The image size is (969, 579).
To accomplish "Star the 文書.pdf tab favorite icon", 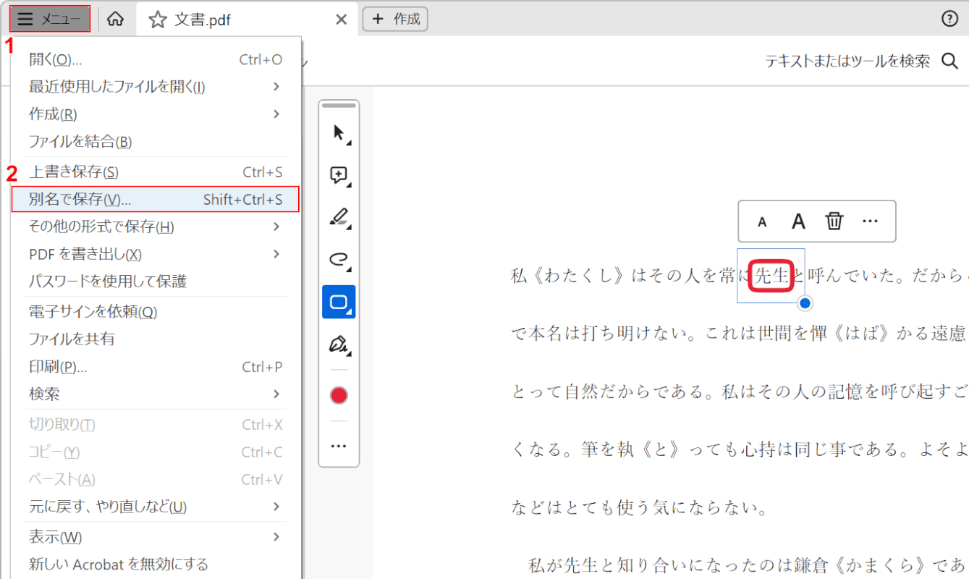I will tap(157, 20).
